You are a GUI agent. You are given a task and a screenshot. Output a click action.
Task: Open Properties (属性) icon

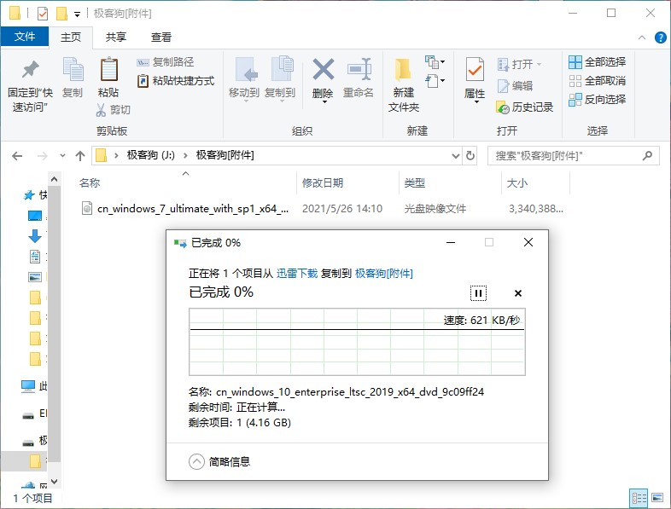click(x=475, y=70)
